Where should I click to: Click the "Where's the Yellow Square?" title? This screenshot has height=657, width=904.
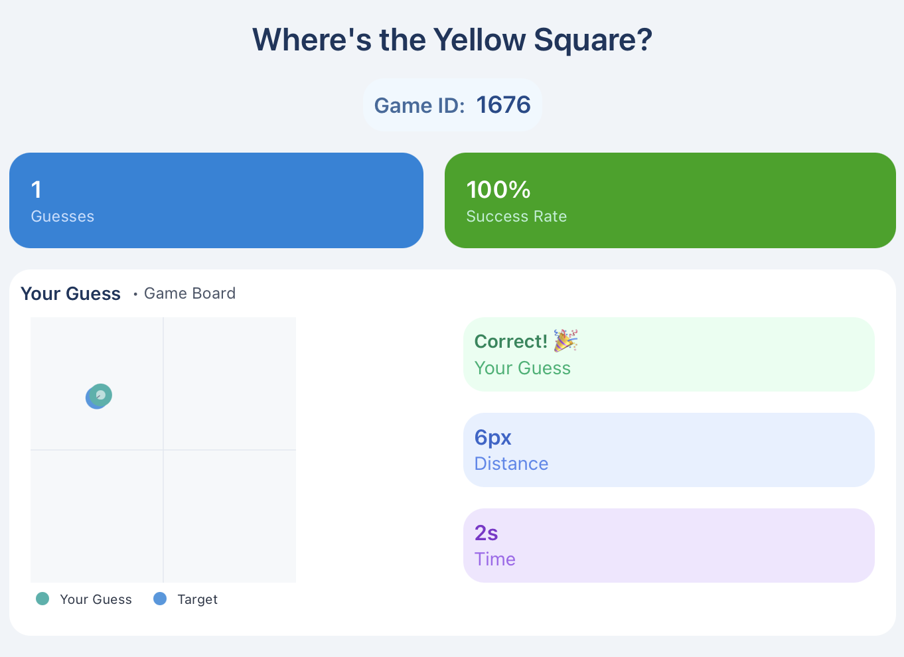tap(453, 40)
